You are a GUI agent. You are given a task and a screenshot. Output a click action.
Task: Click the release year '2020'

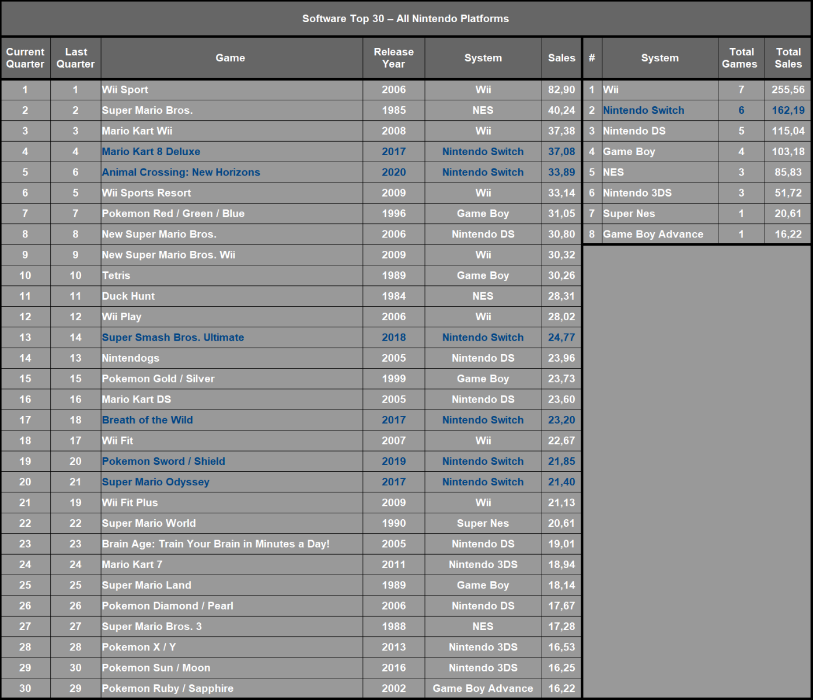coord(394,172)
